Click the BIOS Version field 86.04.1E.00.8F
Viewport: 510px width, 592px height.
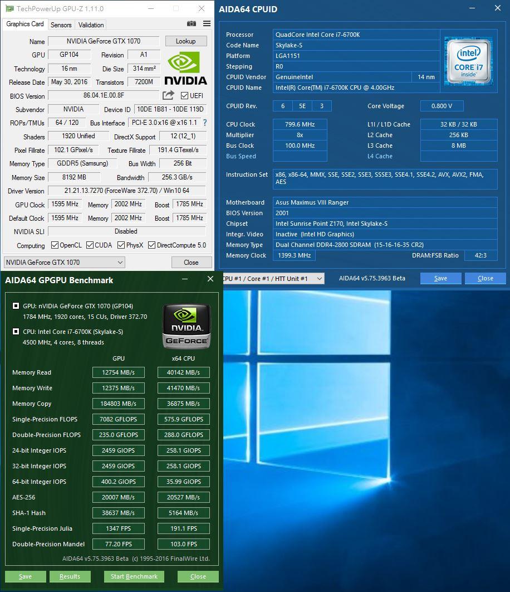(104, 95)
